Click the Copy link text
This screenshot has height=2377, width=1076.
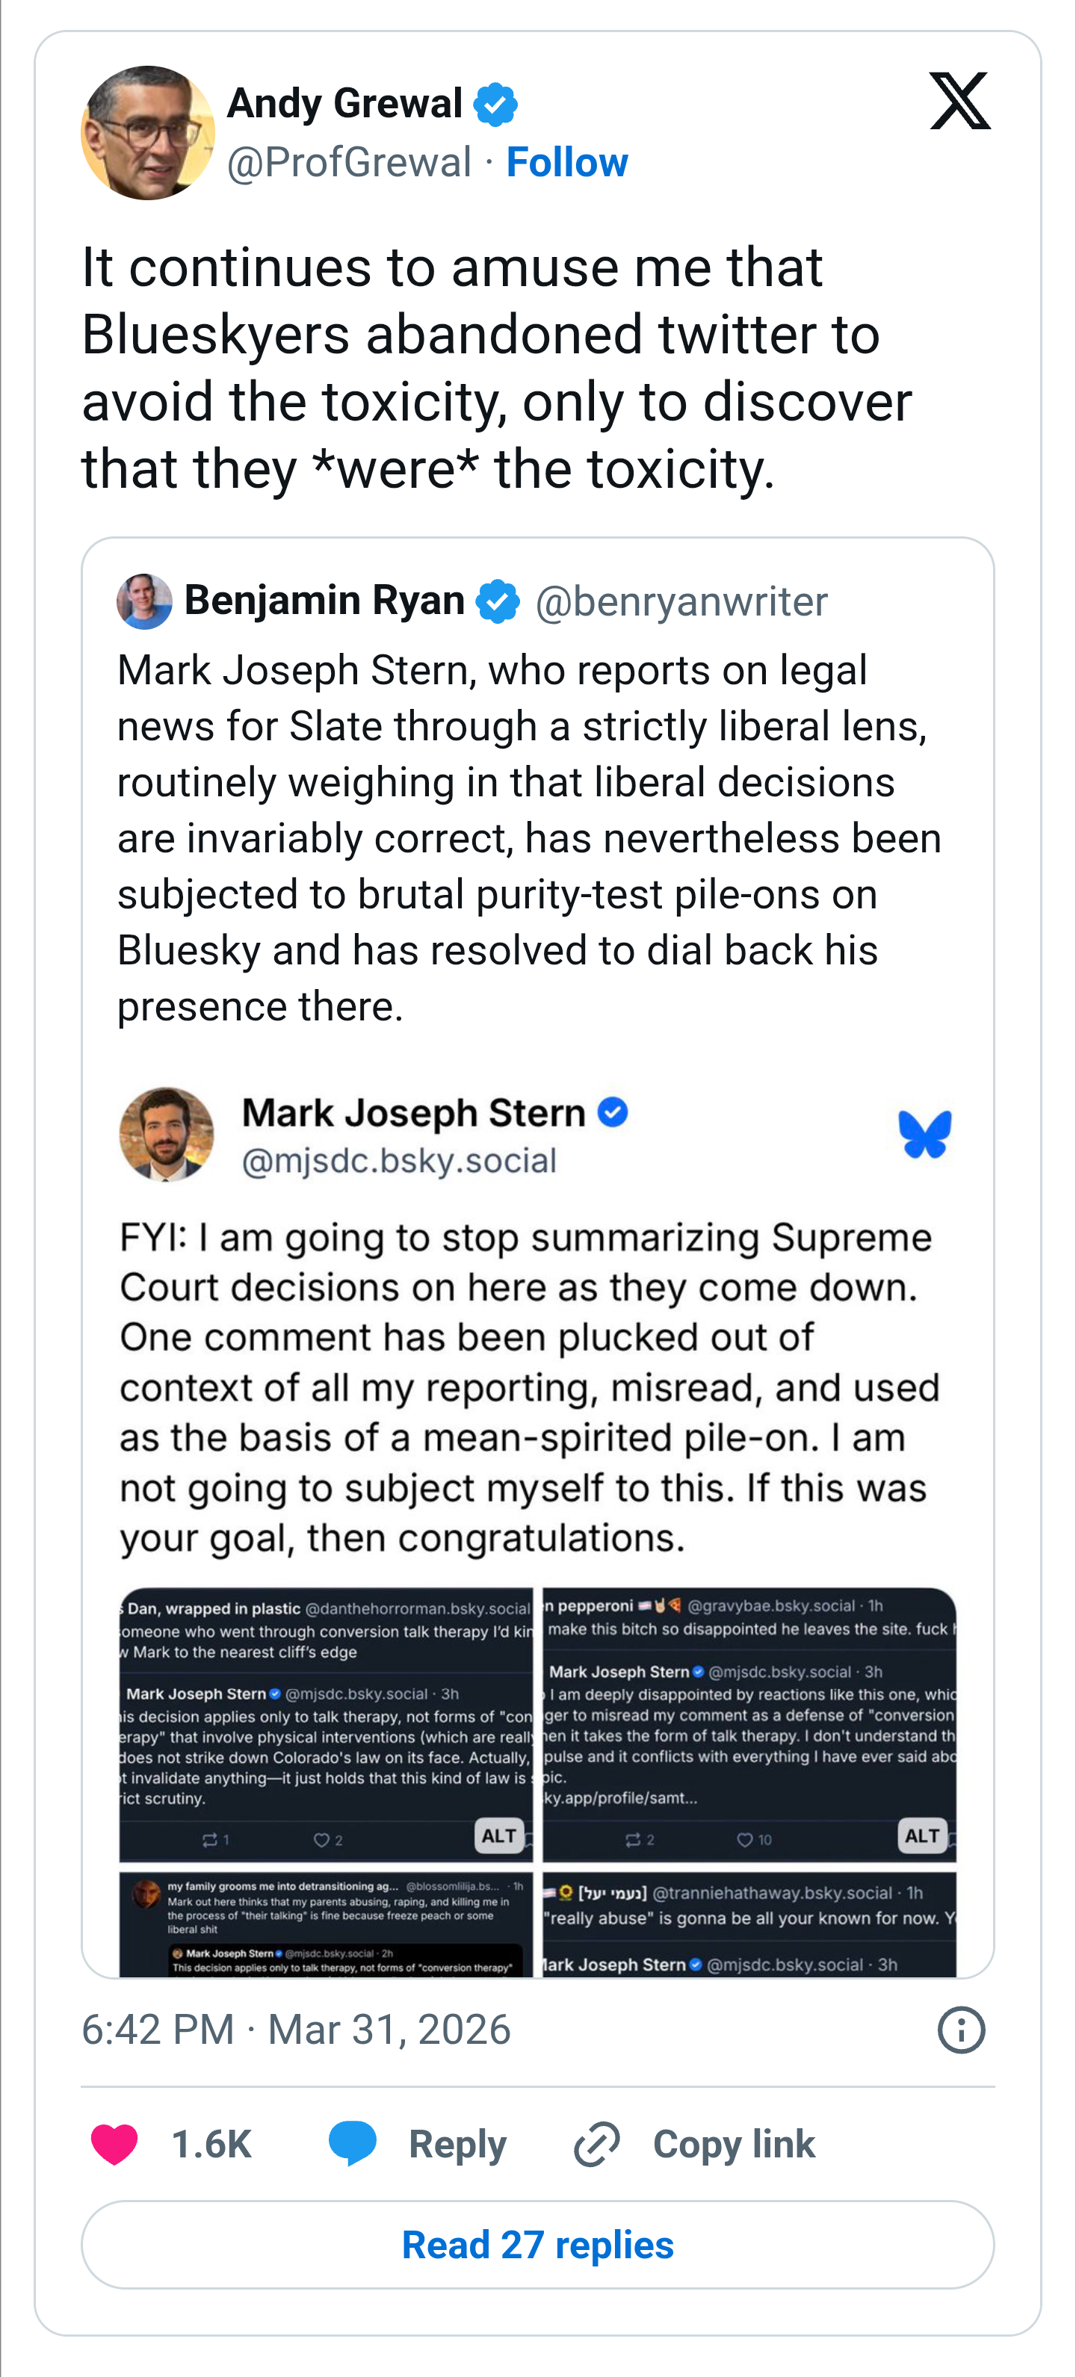click(x=734, y=2143)
